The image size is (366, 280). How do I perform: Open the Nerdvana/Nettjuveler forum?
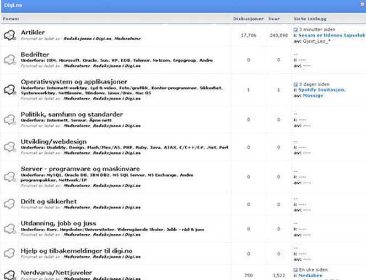pos(56,272)
